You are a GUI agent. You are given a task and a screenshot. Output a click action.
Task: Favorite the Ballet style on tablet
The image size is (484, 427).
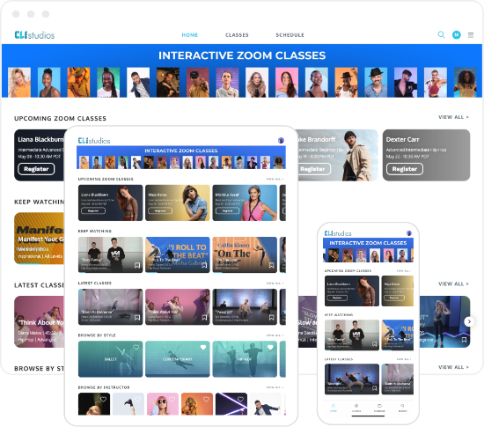136,348
